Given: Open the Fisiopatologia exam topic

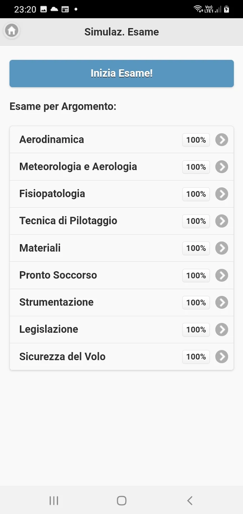Looking at the screenshot, I should click(x=52, y=194).
